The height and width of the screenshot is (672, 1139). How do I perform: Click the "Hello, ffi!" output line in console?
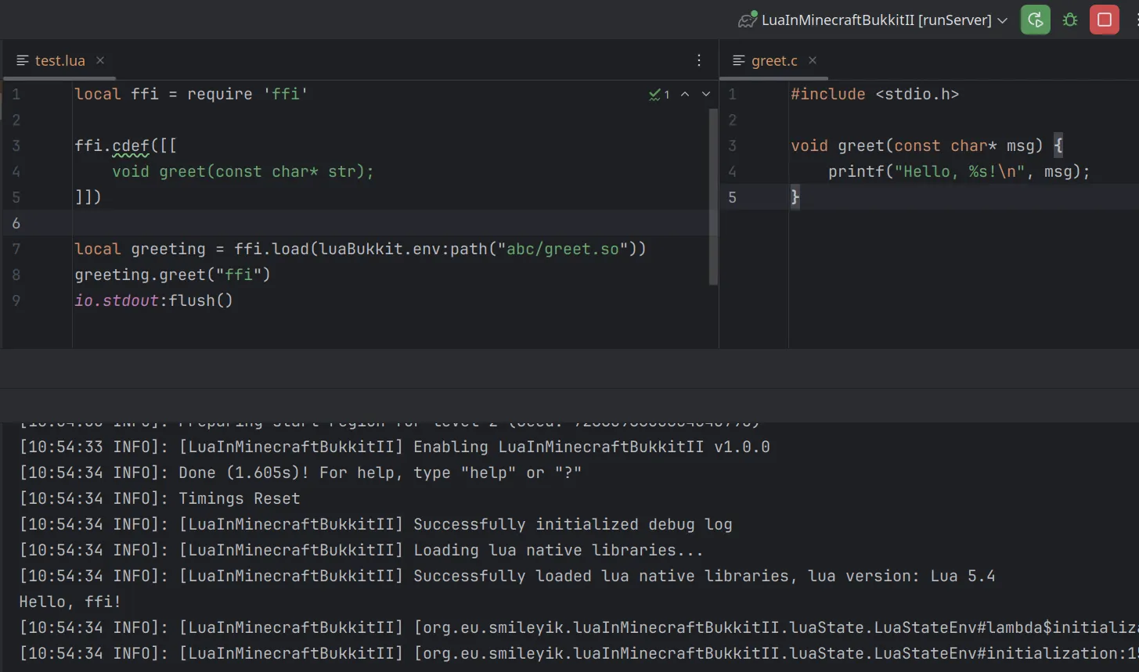70,602
